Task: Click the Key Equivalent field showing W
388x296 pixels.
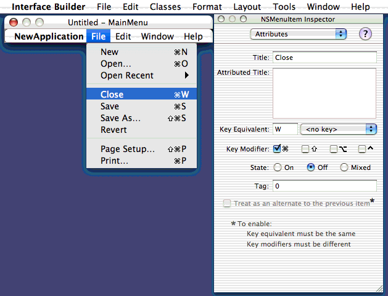Action: (284, 129)
